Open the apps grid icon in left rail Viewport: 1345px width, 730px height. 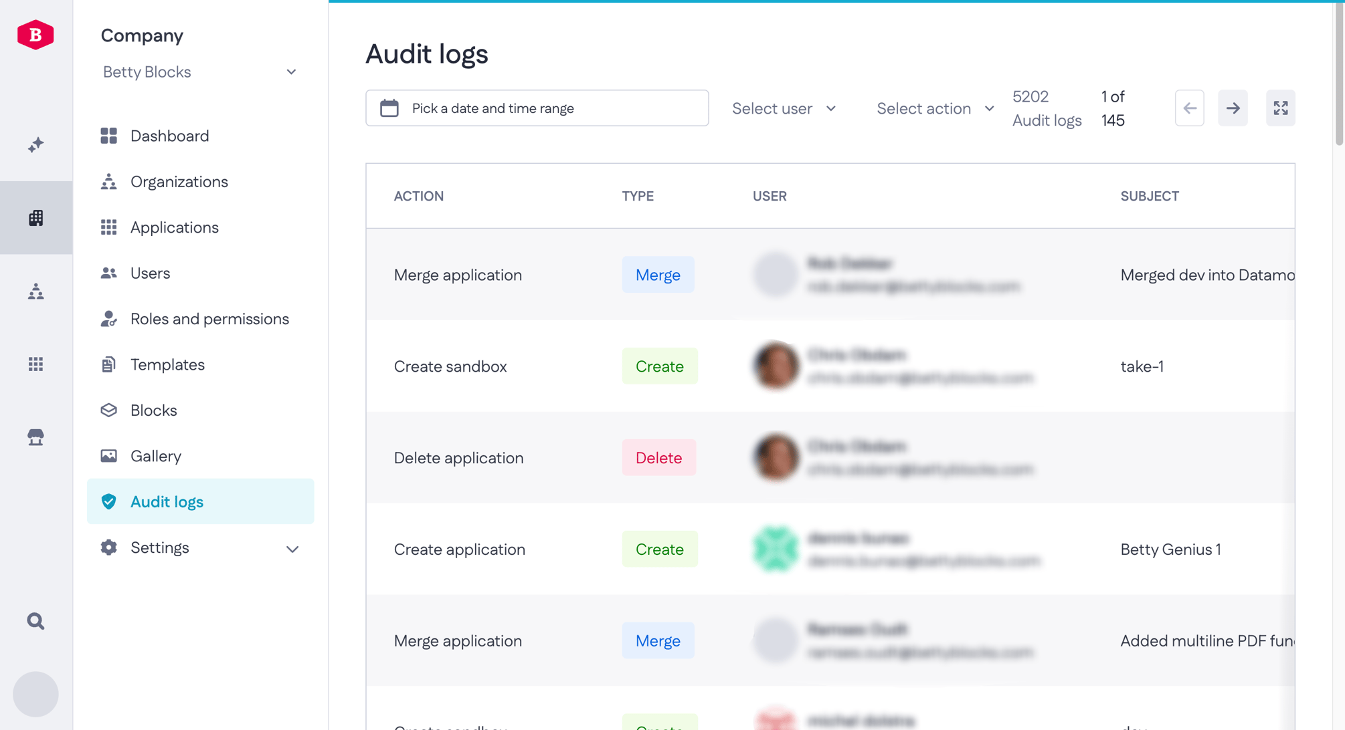point(36,364)
